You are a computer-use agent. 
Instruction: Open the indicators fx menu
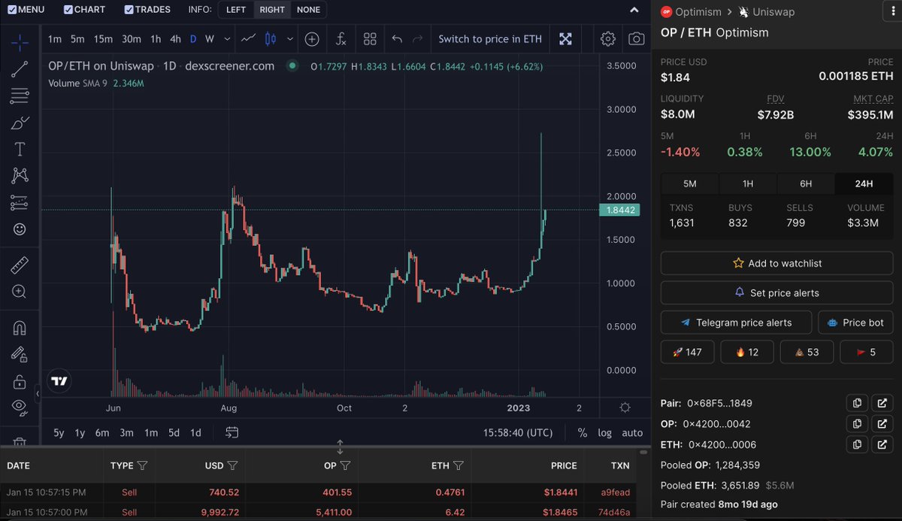[341, 39]
